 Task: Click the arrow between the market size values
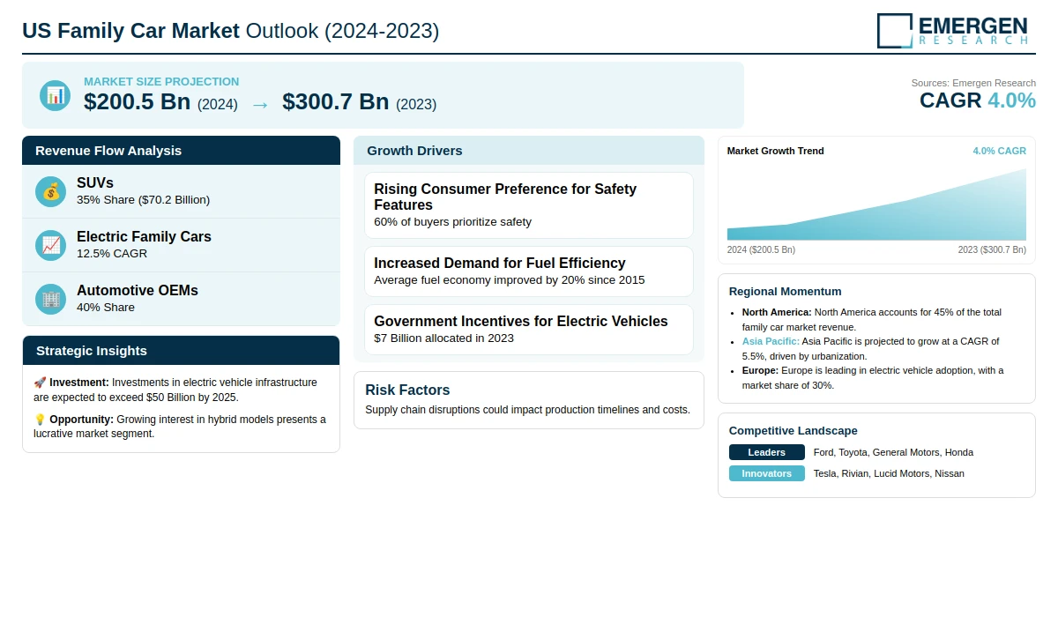tap(260, 104)
